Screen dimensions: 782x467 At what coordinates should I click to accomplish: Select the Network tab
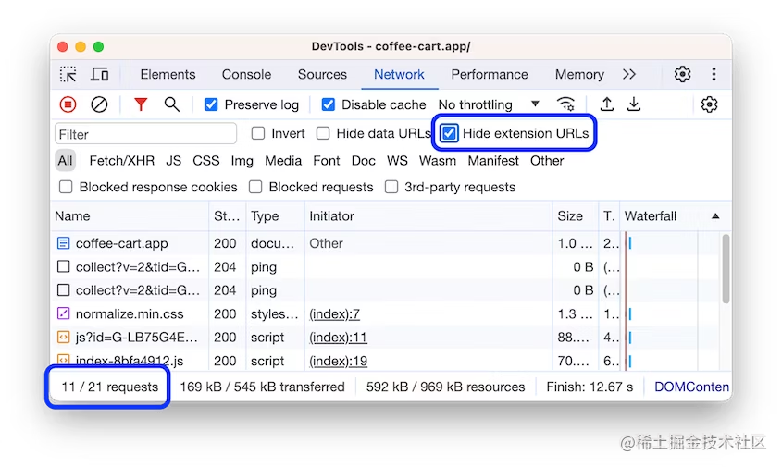pyautogui.click(x=399, y=75)
